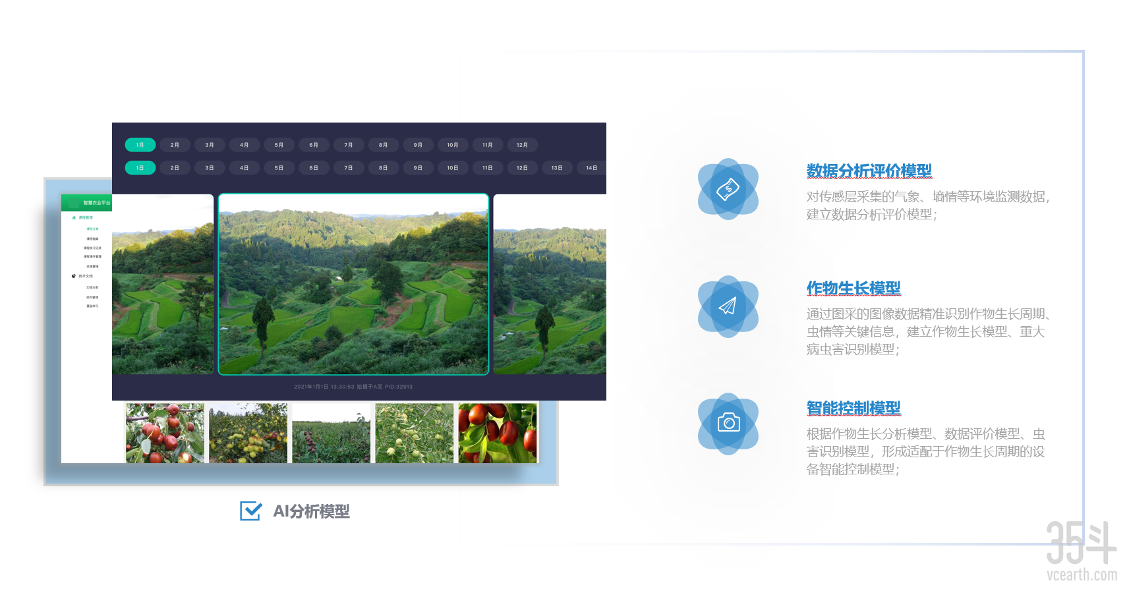Click the description beginning 对传感层采集的气象
The image size is (1129, 591).
point(929,206)
